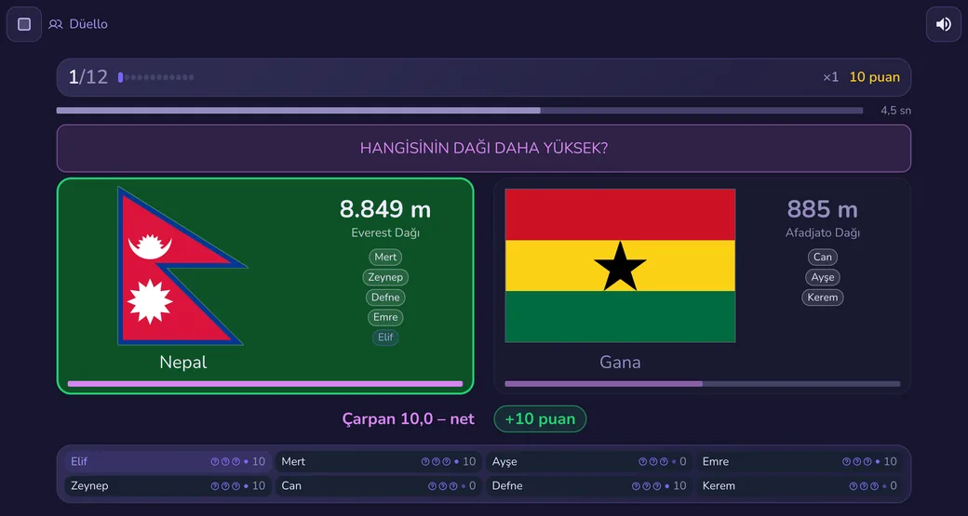
Task: Click the 4,5 sn timer text
Action: 895,111
